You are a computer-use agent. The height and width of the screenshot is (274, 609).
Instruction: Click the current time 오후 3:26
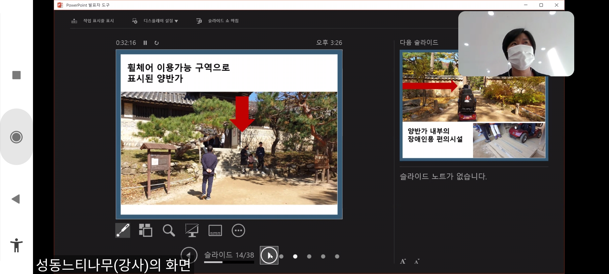pos(329,43)
